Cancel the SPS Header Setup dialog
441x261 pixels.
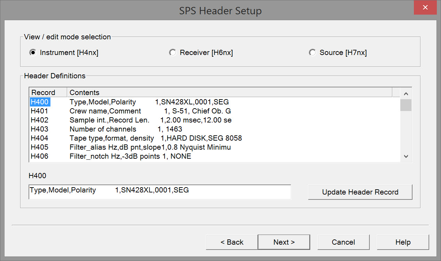[343, 242]
